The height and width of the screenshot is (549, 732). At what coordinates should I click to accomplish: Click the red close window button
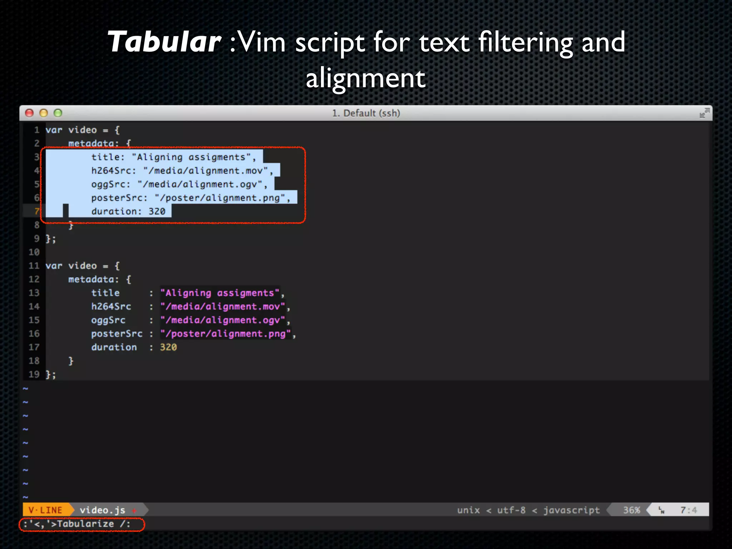(x=29, y=113)
